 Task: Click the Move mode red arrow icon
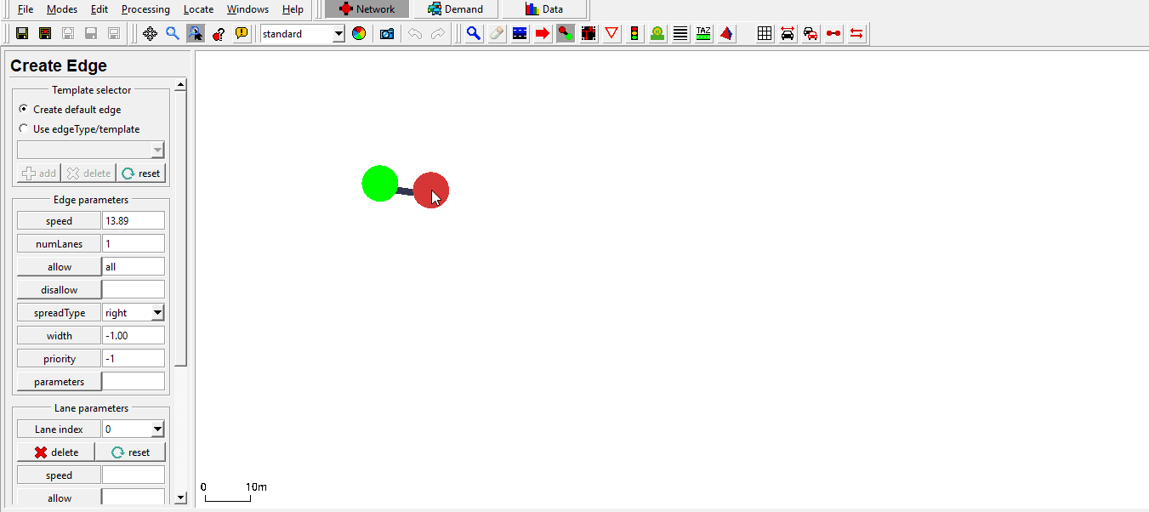pos(543,34)
